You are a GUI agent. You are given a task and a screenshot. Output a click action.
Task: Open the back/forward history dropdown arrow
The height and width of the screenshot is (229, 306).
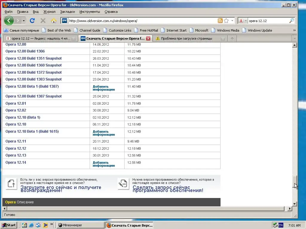[24, 21]
